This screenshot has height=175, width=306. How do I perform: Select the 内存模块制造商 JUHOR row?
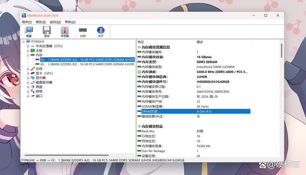pyautogui.click(x=194, y=77)
